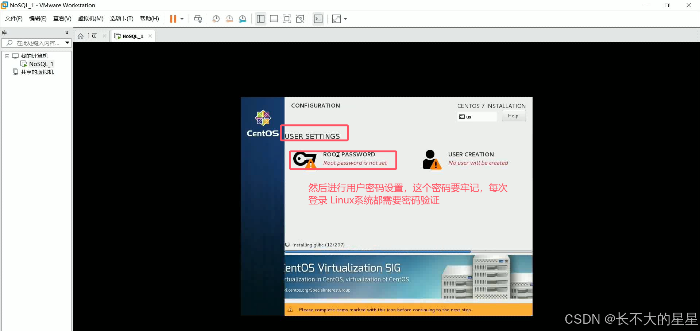Take a snapshot of the virtual machine

coord(216,19)
